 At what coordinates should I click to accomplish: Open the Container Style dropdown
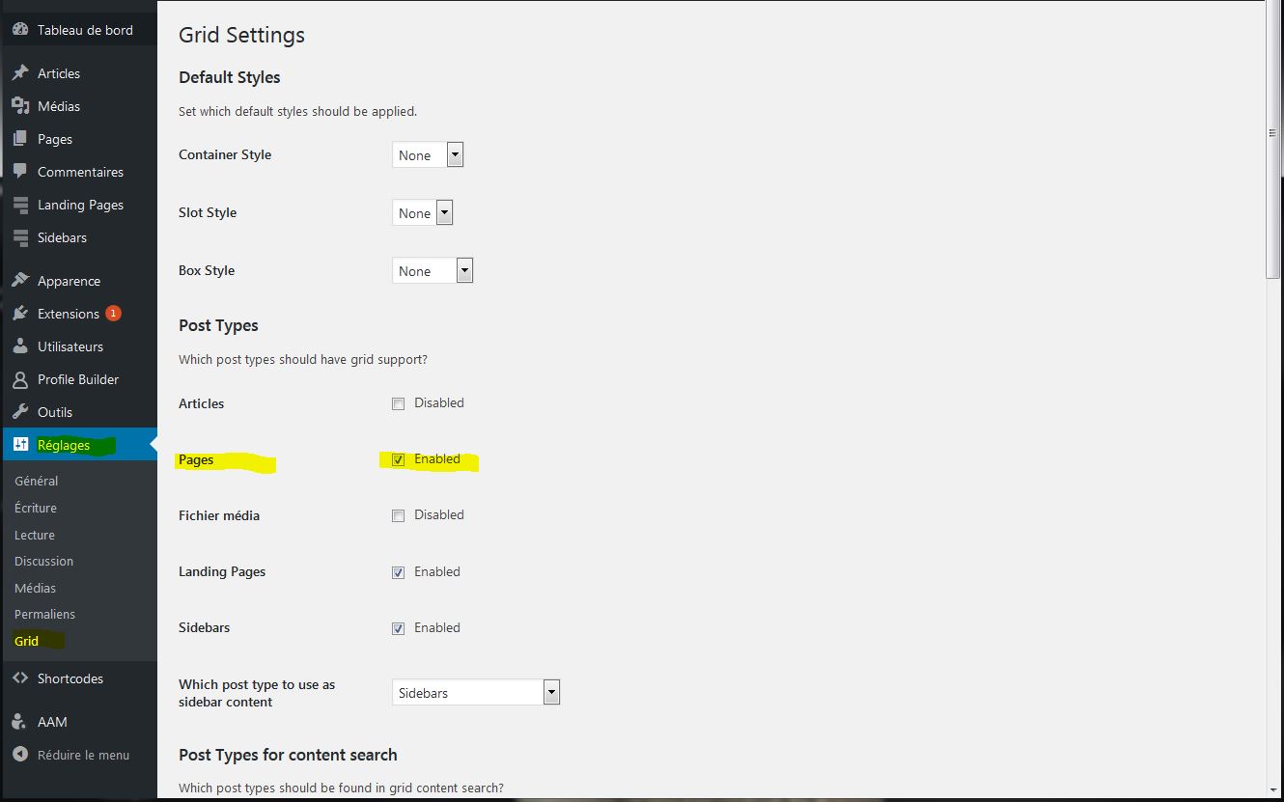[x=428, y=155]
